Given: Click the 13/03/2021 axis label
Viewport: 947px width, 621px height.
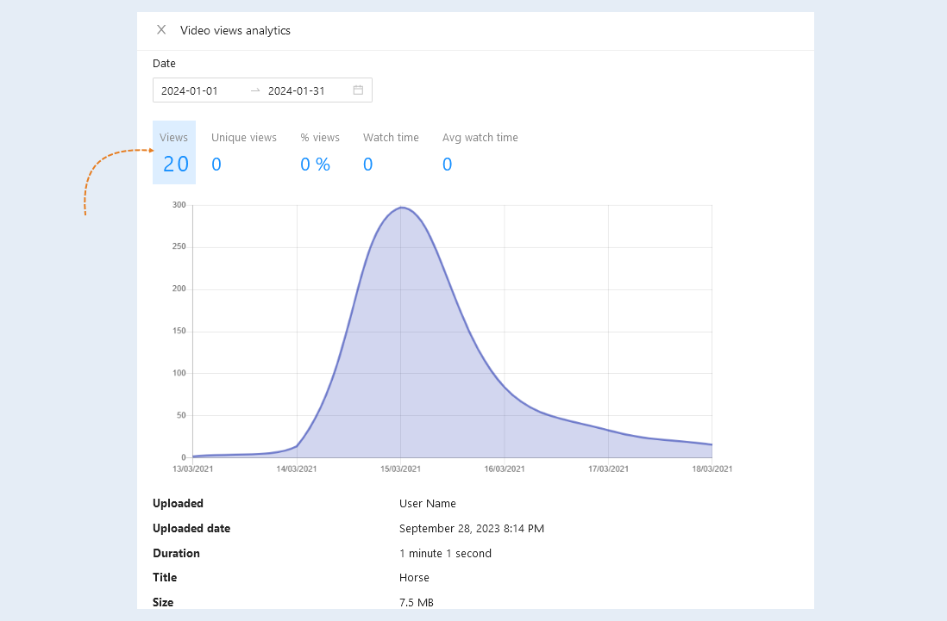Looking at the screenshot, I should pos(192,469).
